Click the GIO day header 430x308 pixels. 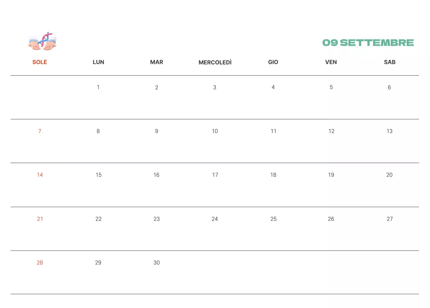(273, 62)
